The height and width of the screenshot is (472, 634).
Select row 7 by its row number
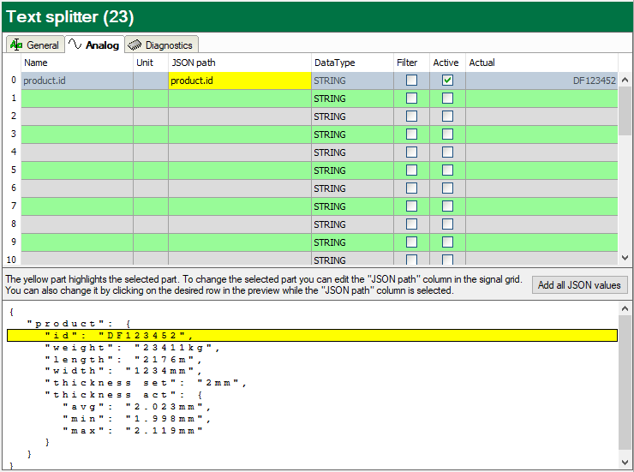point(12,206)
